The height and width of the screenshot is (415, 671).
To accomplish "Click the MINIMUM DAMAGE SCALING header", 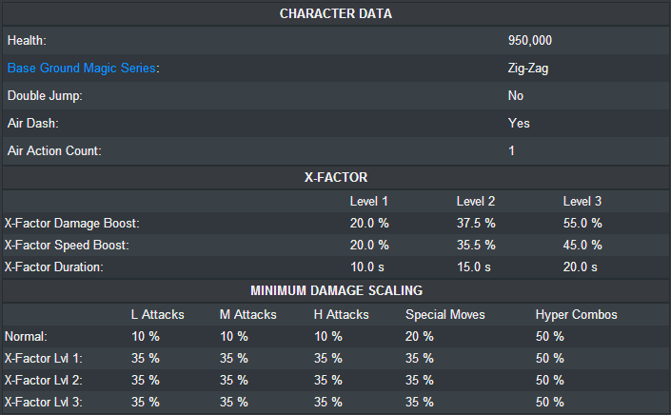I will click(335, 290).
